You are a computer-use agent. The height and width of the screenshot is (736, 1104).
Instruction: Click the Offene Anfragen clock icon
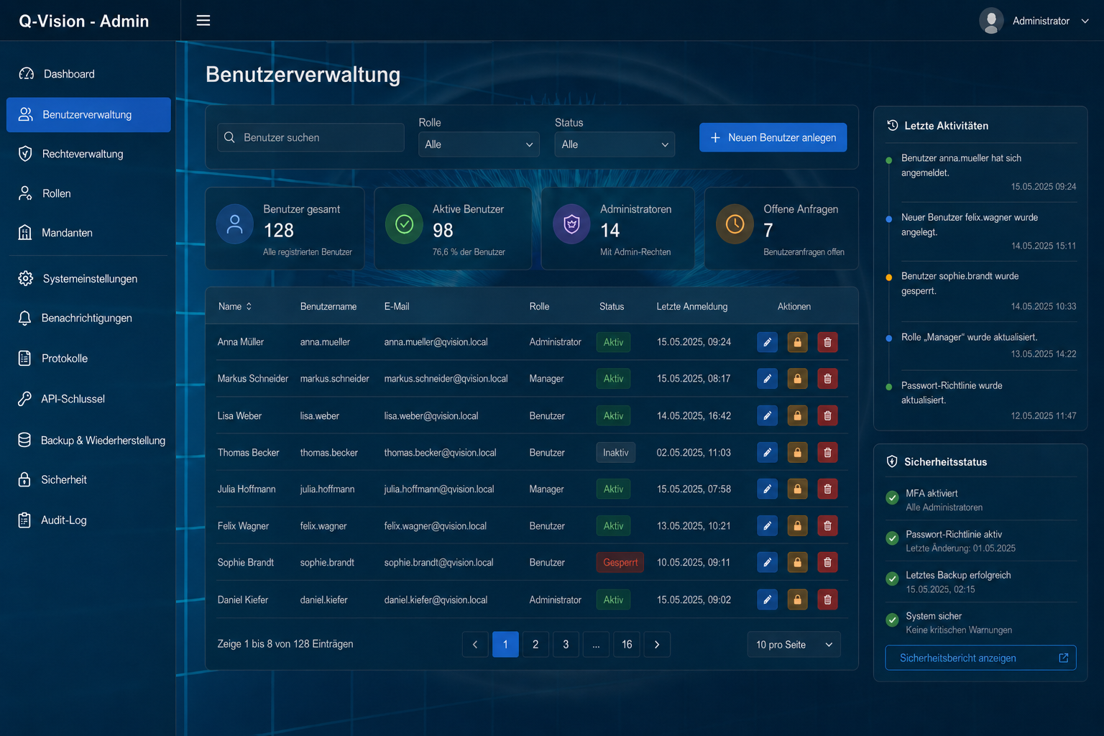tap(735, 224)
